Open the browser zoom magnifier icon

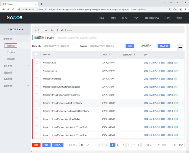click(x=169, y=10)
